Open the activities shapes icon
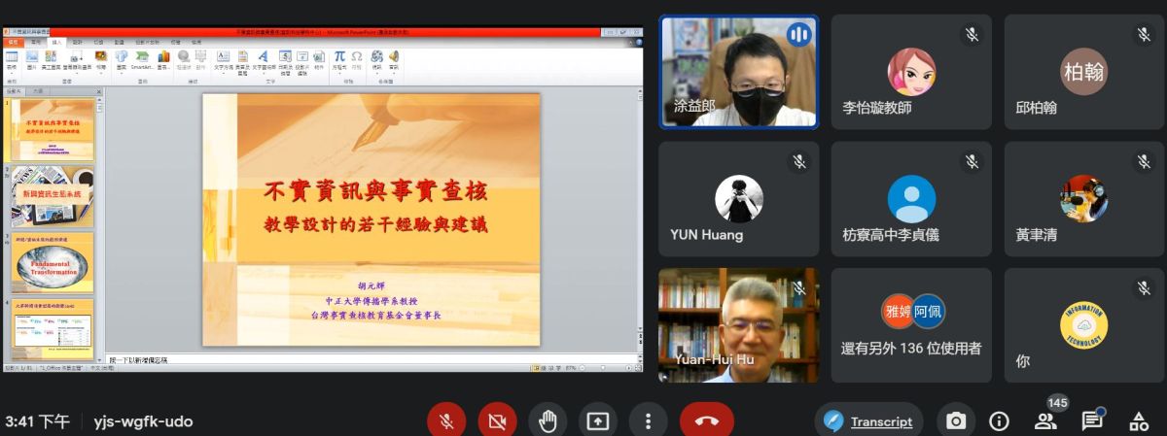The width and height of the screenshot is (1167, 436). 1138,421
